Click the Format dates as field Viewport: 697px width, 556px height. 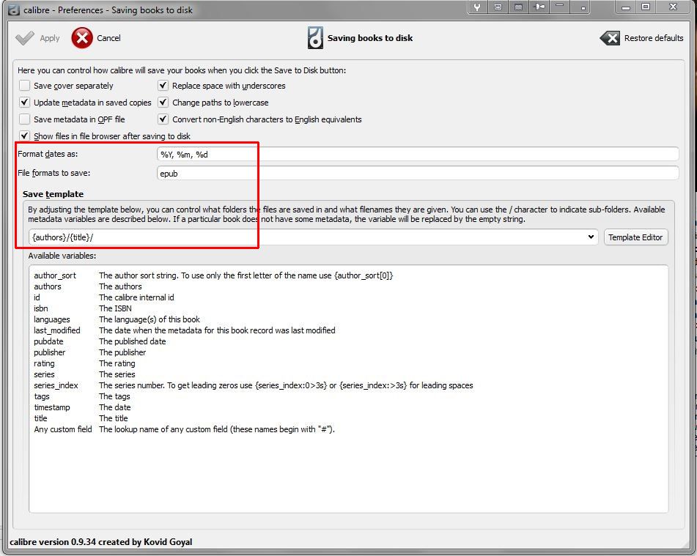[418, 155]
